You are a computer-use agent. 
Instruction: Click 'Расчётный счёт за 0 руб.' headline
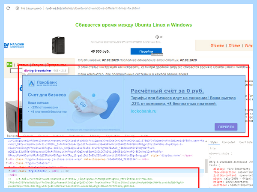pos(167,91)
